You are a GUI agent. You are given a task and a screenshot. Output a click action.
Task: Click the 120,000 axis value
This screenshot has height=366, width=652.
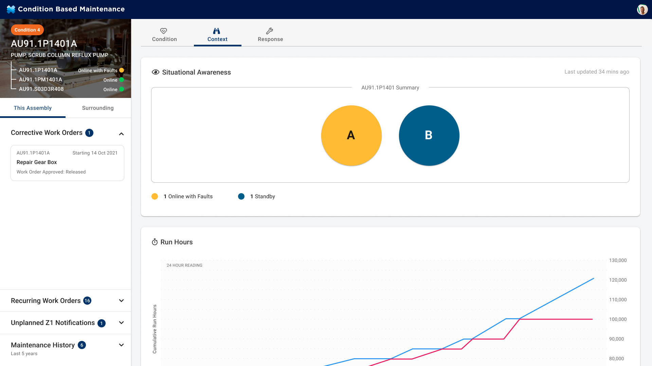point(618,280)
